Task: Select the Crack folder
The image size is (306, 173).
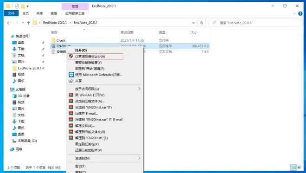Action: coord(61,40)
